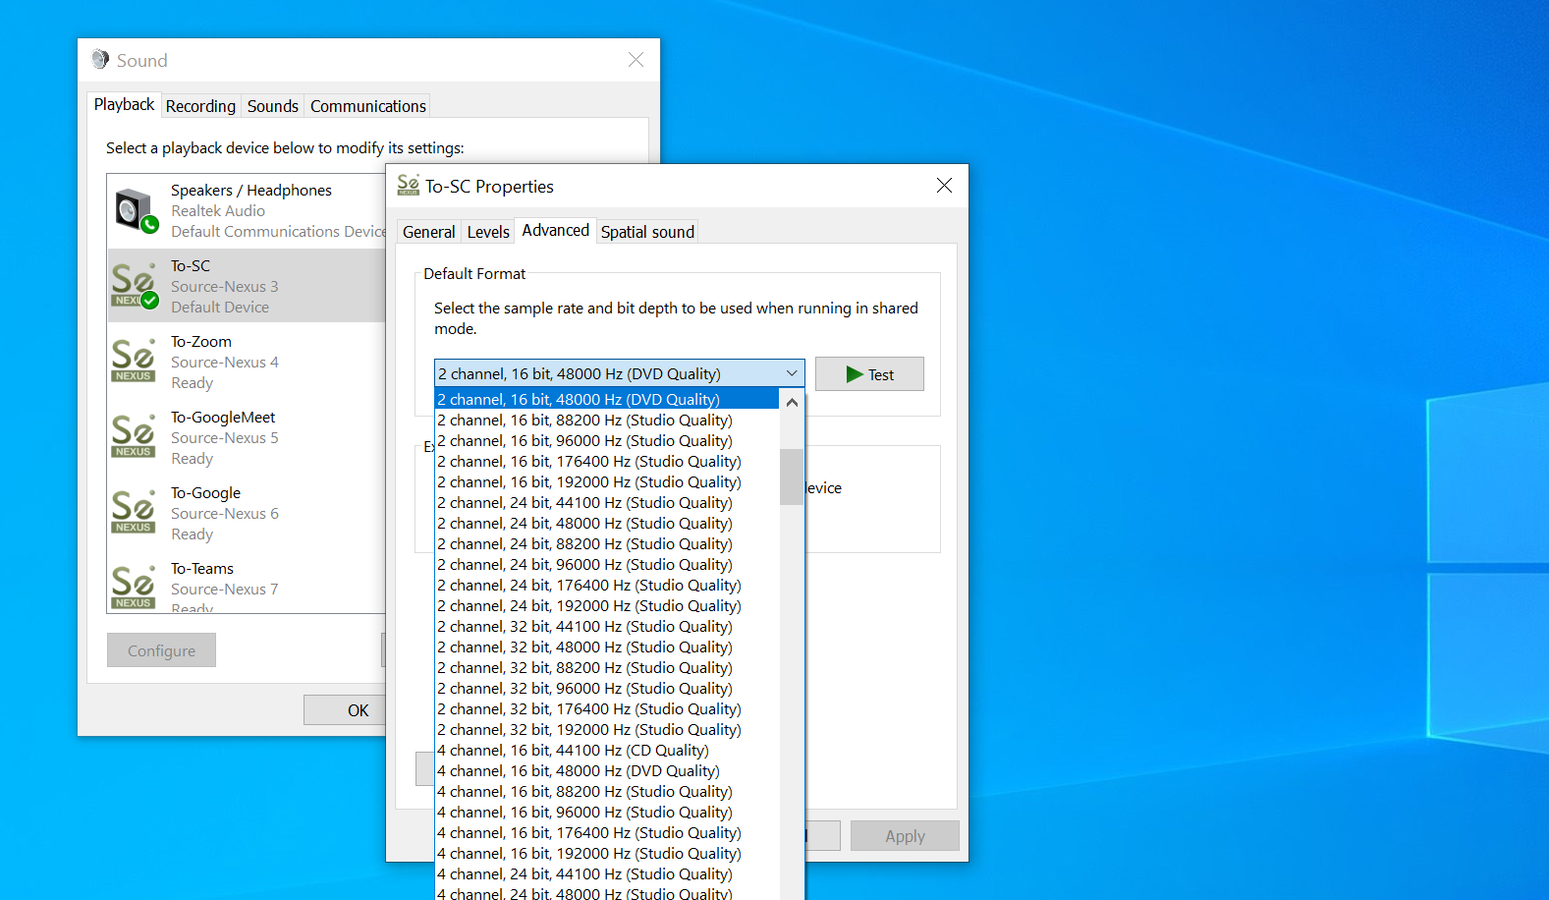Screen dimensions: 1549x900
Task: Click the Sound window title bar speaker icon
Action: pyautogui.click(x=100, y=60)
